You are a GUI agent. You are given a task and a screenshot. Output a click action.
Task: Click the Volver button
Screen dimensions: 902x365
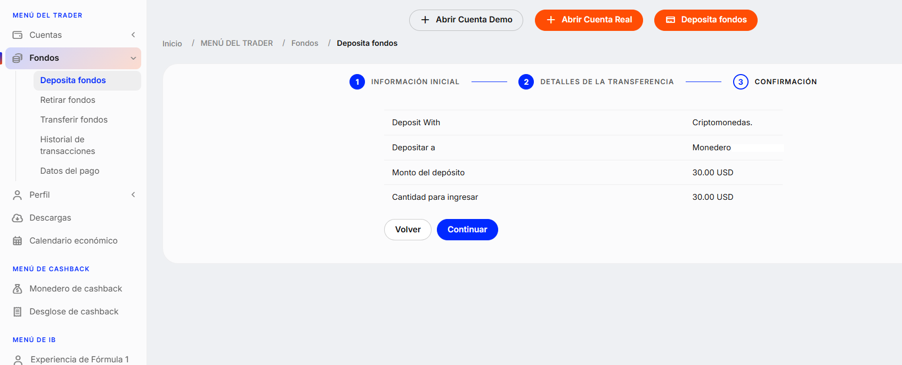408,230
